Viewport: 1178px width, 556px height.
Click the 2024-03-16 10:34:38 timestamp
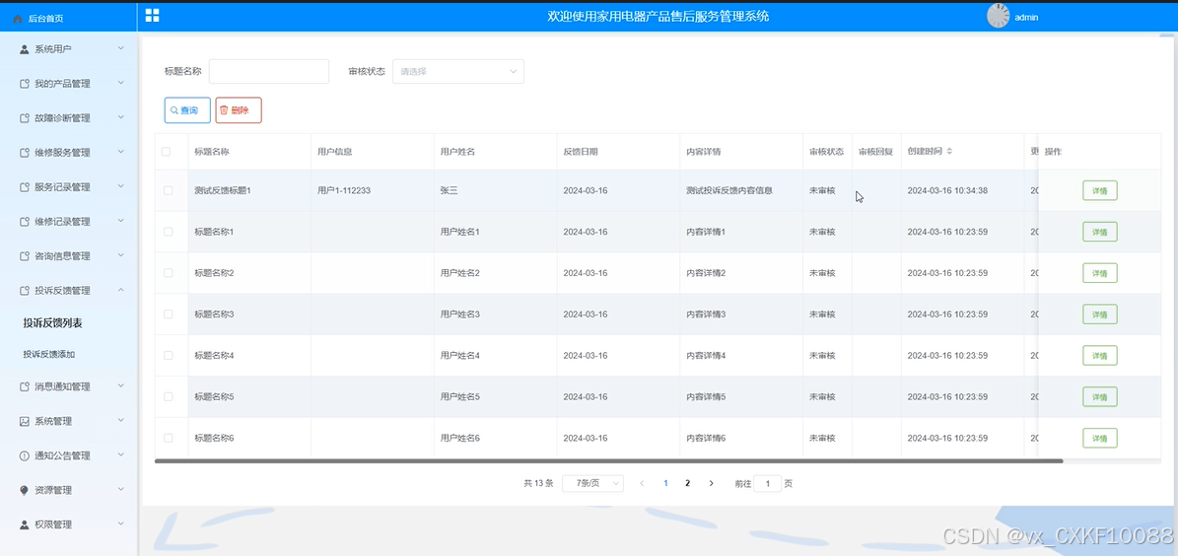(x=947, y=191)
